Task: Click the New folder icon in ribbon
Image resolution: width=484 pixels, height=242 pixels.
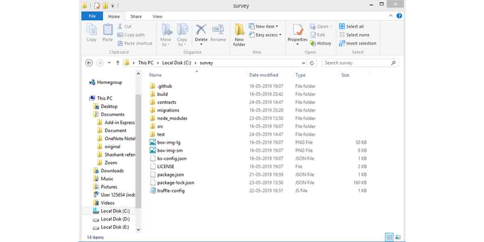Action: [x=239, y=35]
